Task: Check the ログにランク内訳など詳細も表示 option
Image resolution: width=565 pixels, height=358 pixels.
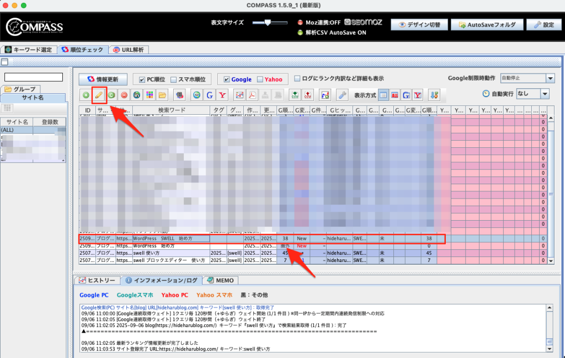Action: pyautogui.click(x=298, y=78)
